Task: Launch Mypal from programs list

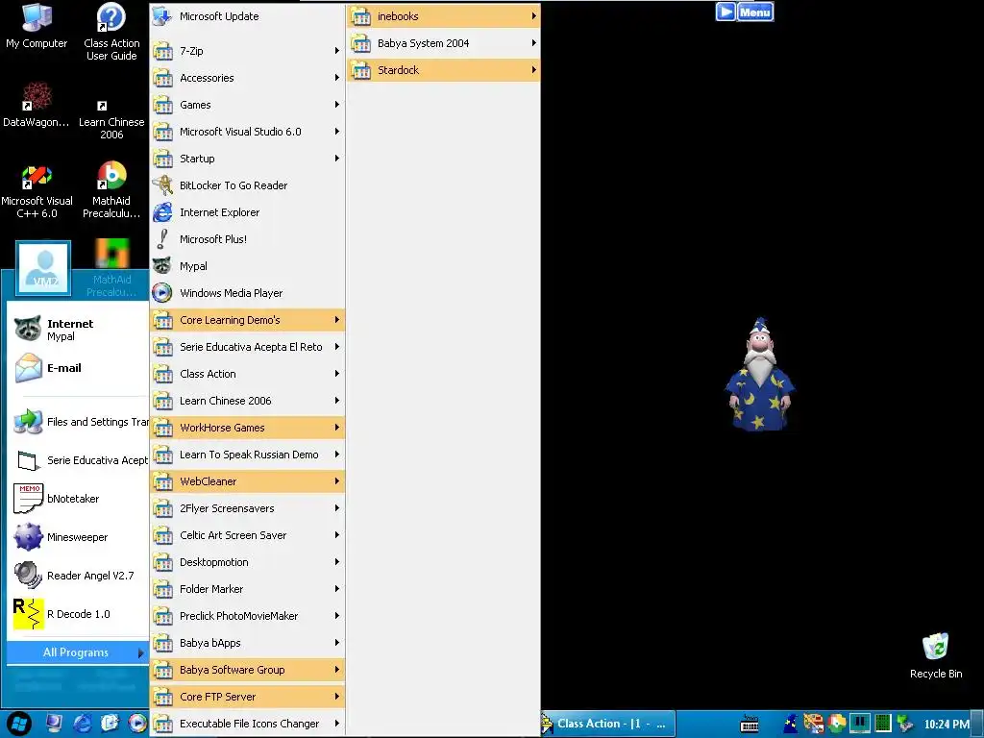Action: click(248, 266)
